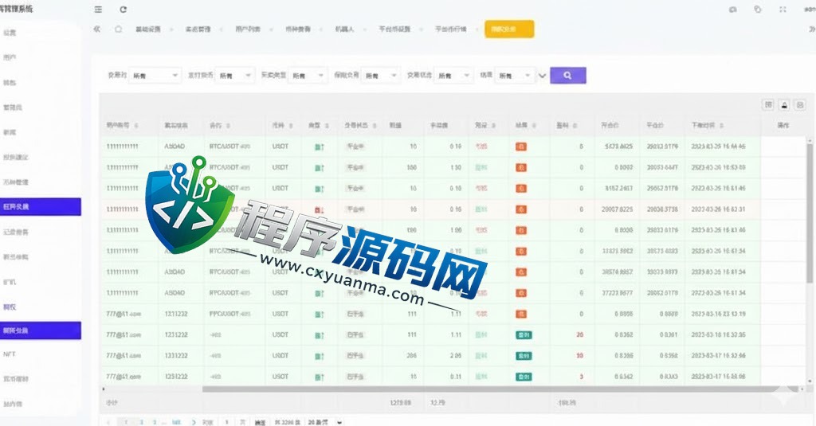Click the tag/note icon in the top-right header
The width and height of the screenshot is (816, 426).
[x=758, y=10]
